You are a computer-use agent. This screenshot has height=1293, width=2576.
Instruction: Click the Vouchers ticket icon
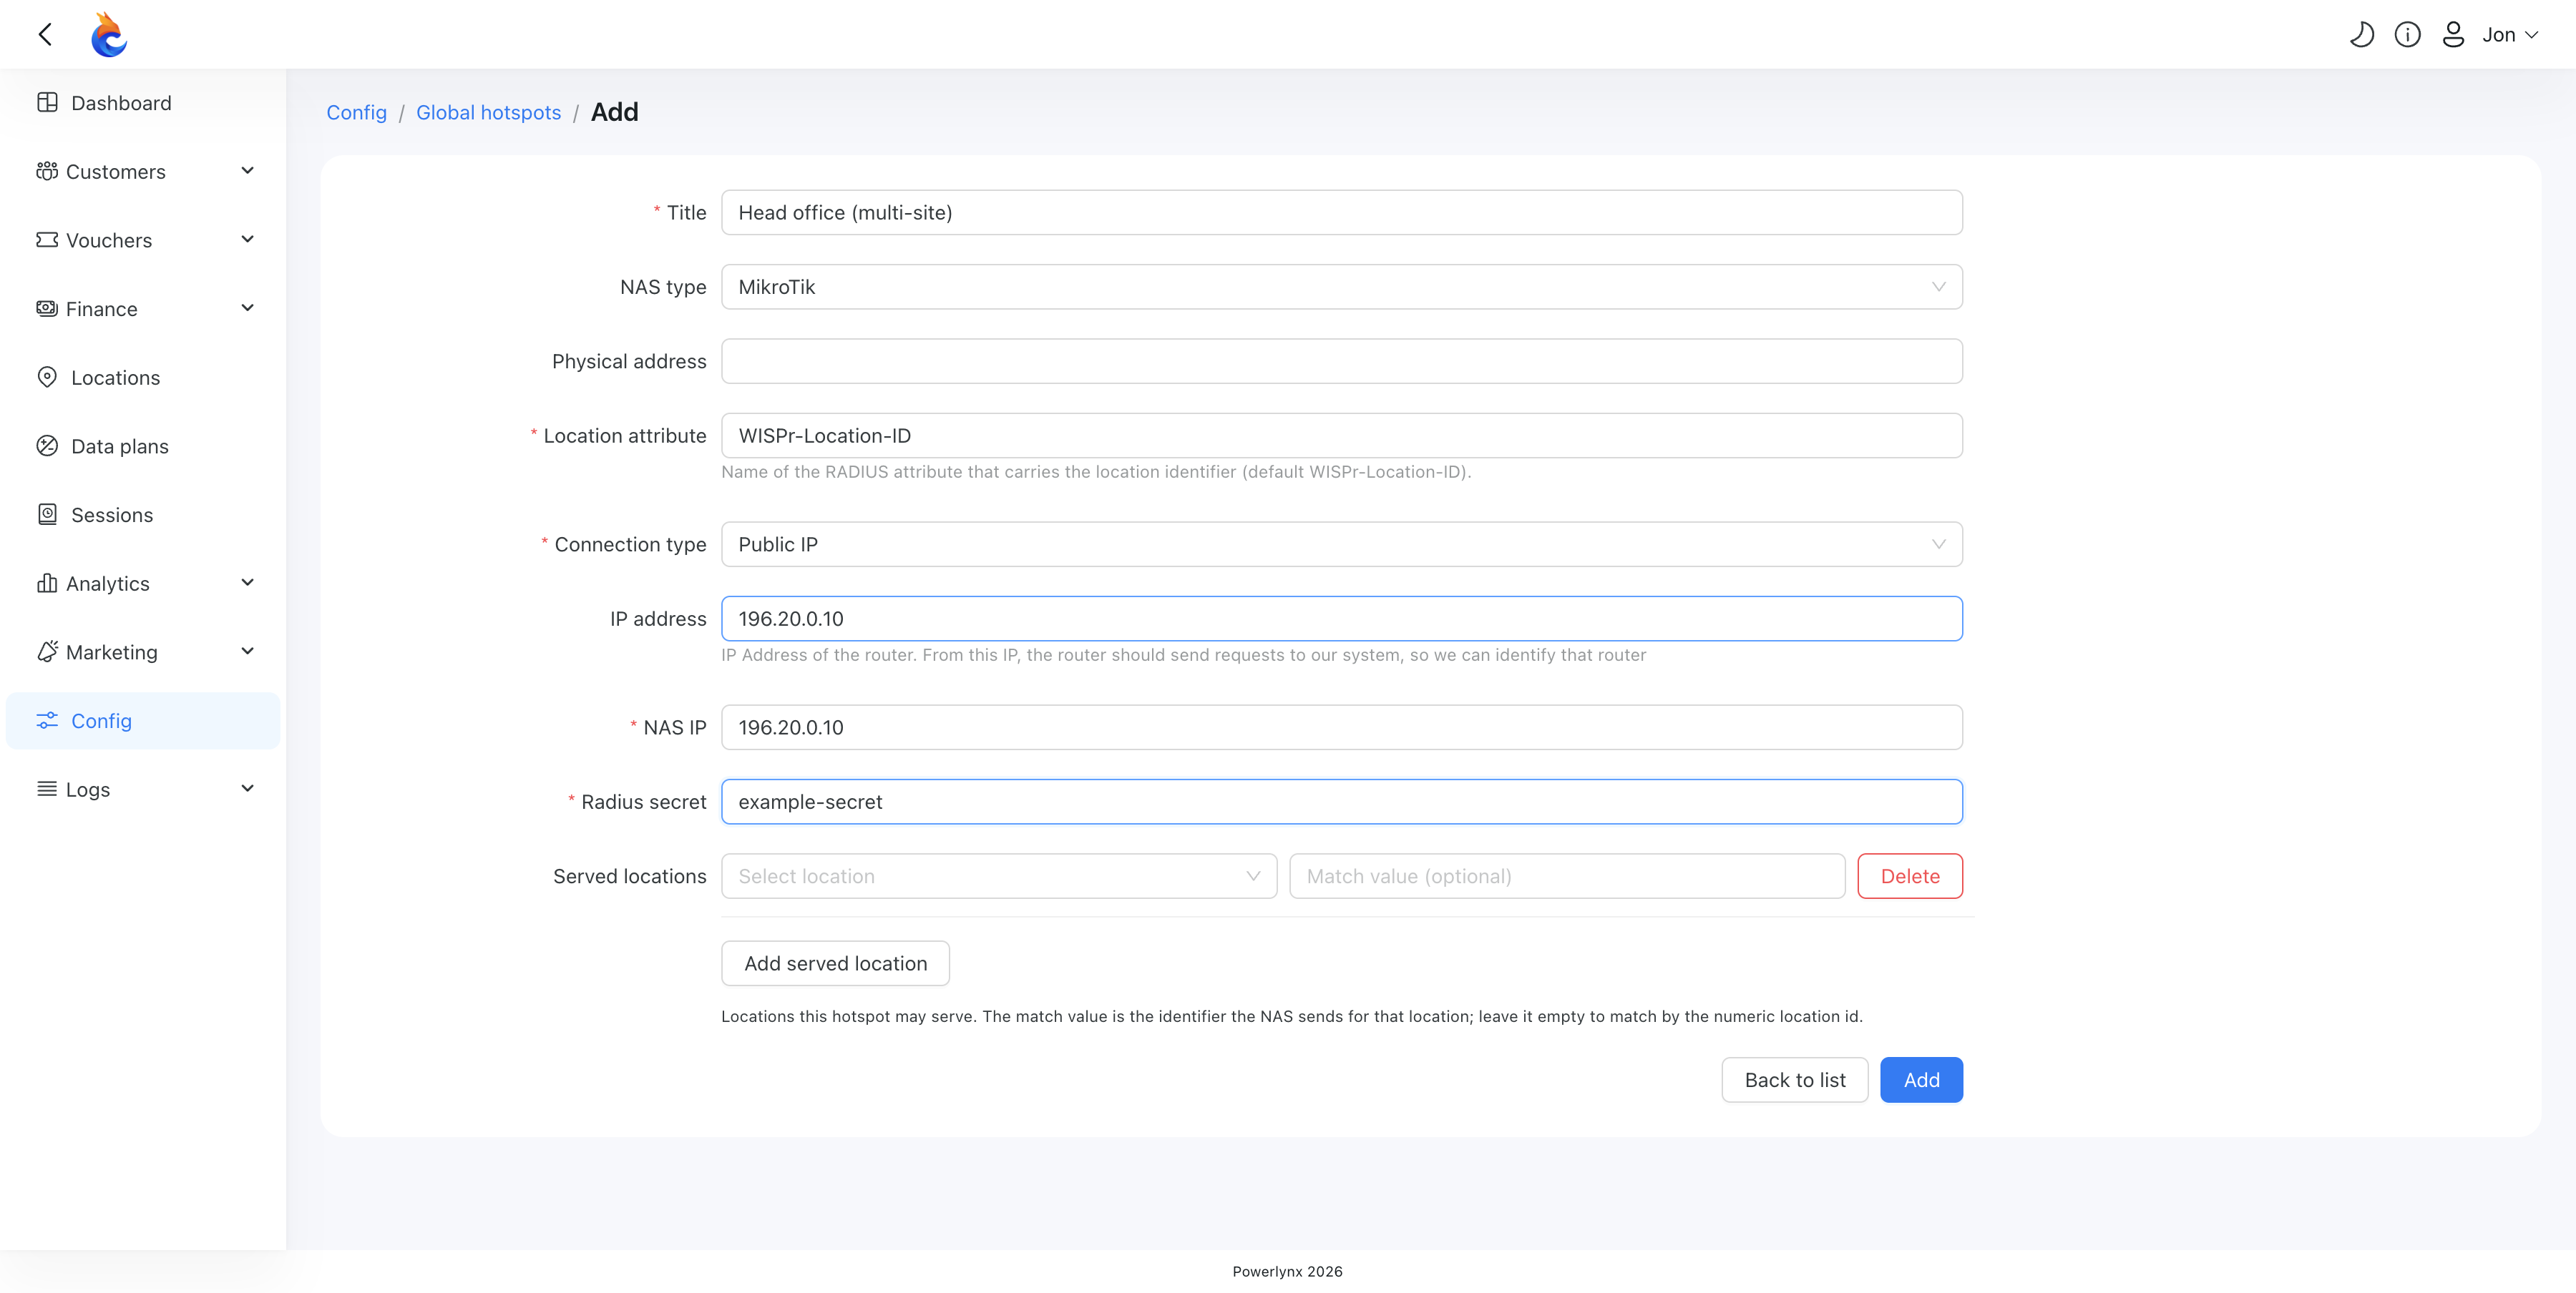point(47,240)
